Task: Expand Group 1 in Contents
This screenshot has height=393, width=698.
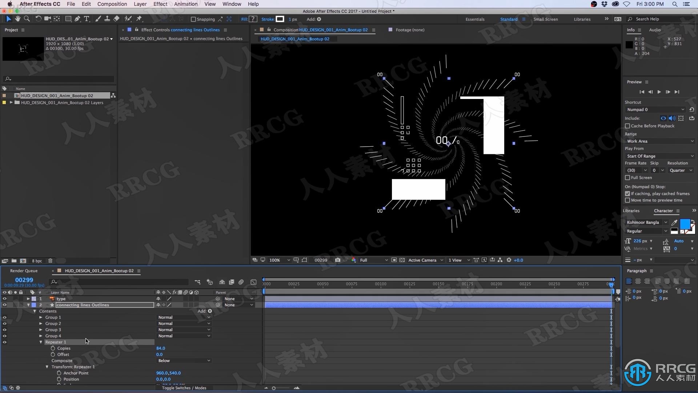Action: 41,317
